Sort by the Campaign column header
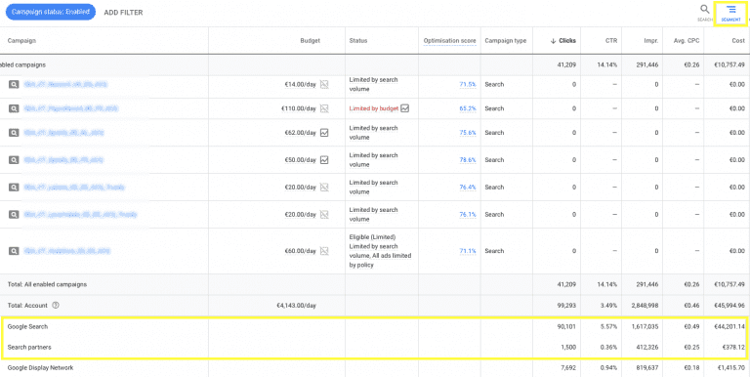The height and width of the screenshot is (377, 750). (21, 41)
